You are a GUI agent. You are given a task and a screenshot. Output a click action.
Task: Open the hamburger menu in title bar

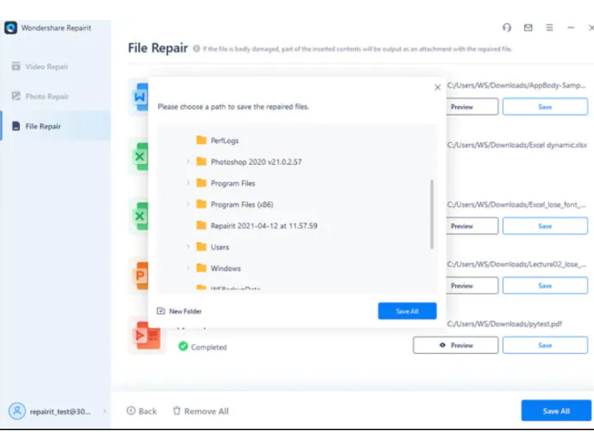point(549,27)
